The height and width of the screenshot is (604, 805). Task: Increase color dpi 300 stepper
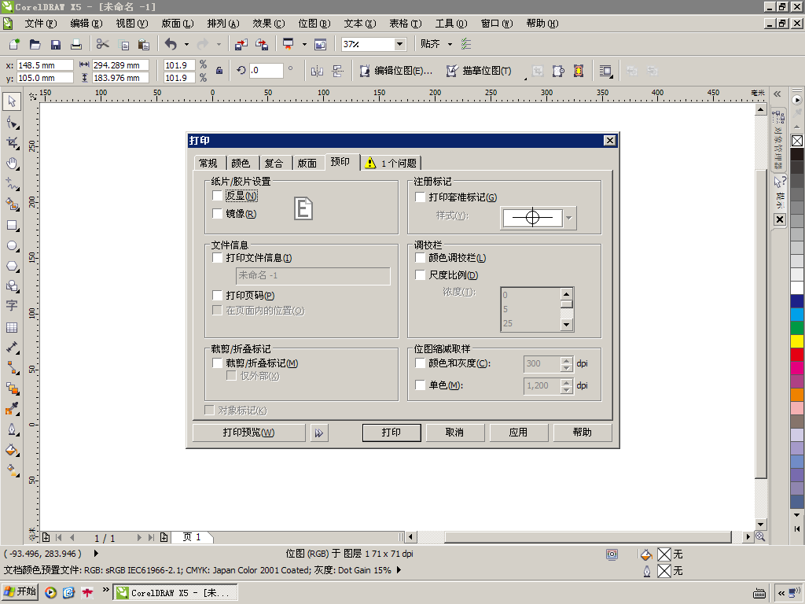pyautogui.click(x=566, y=360)
